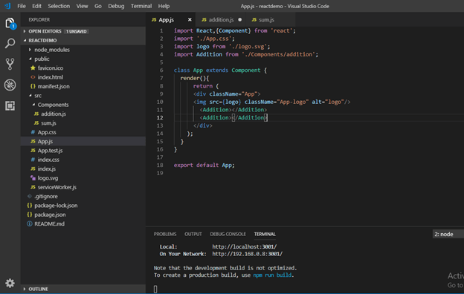The image size is (464, 294).
Task: Expand the node_modules folder
Action: tap(30, 50)
